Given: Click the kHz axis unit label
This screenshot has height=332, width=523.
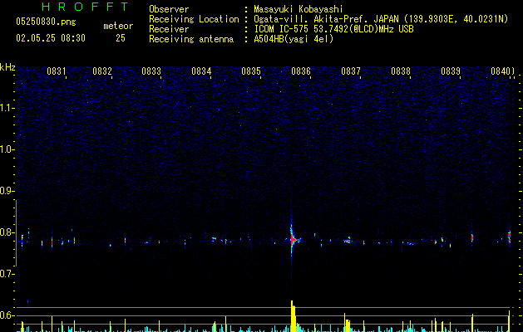Looking at the screenshot, I should click(x=7, y=67).
